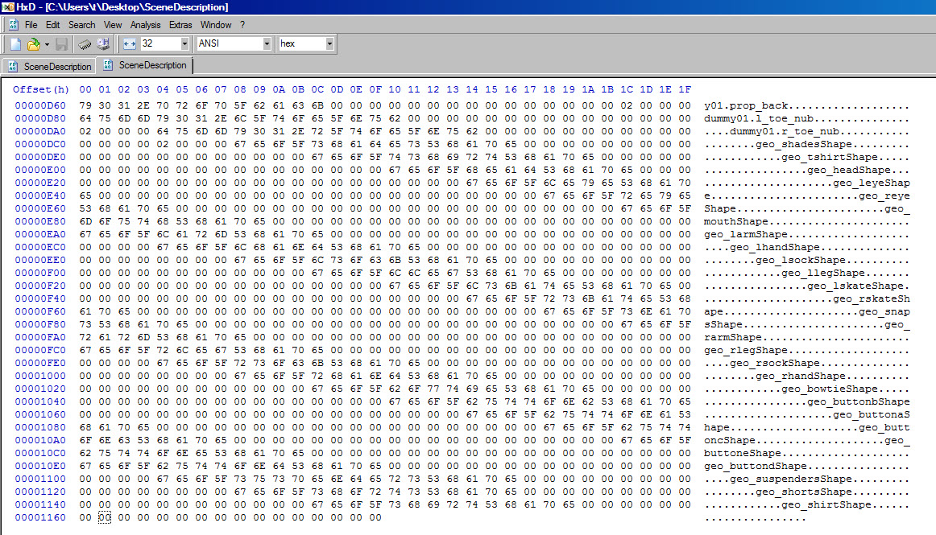Viewport: 936px width, 535px height.
Task: Open the Edit menu
Action: point(52,25)
